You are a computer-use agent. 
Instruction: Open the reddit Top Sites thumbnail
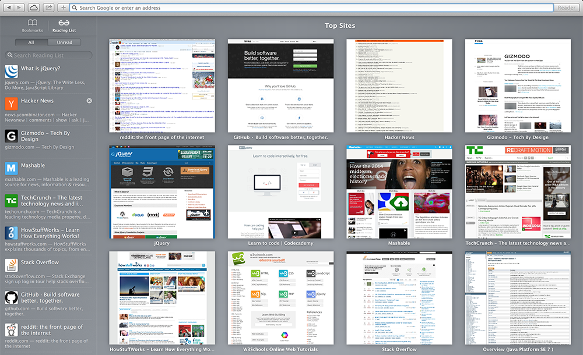pos(162,86)
